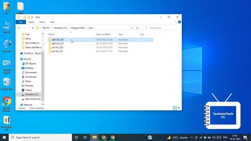
Task: Open Customize Quick Access Toolbar dropdown
Action: tap(32, 17)
